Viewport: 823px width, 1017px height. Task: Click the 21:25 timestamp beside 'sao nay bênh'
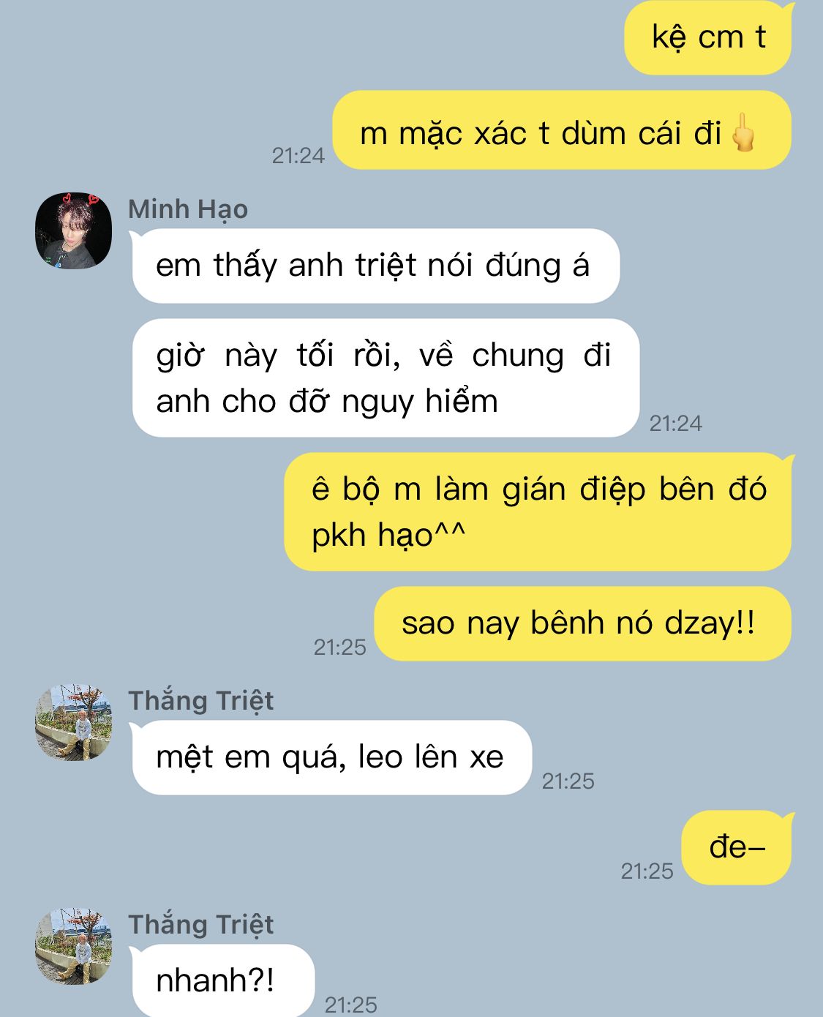(x=339, y=647)
